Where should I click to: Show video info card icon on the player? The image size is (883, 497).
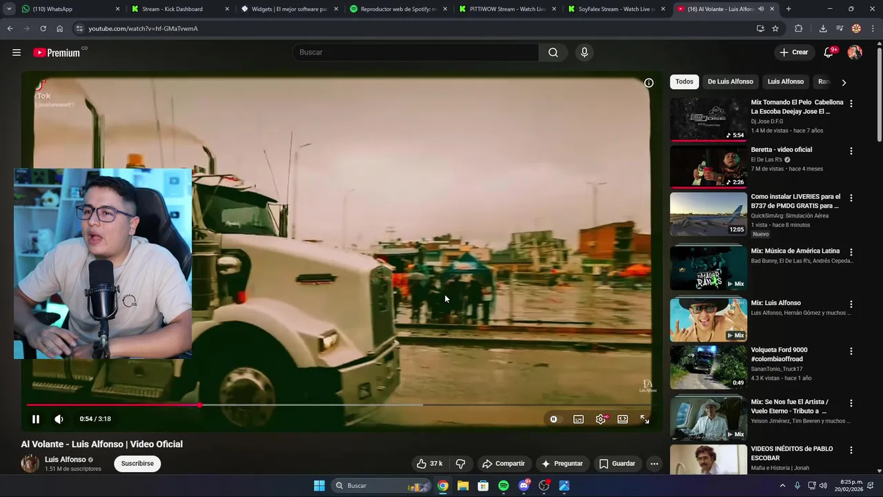point(648,83)
